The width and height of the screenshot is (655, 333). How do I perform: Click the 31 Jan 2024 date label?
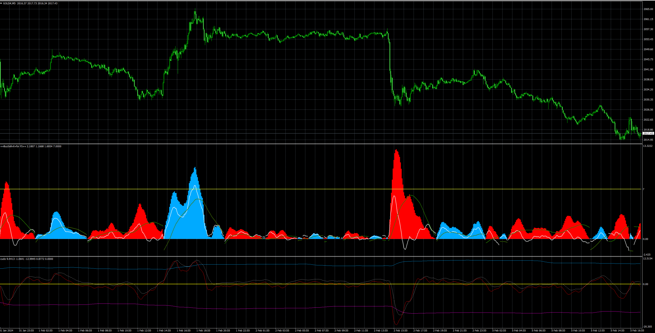coord(7,330)
